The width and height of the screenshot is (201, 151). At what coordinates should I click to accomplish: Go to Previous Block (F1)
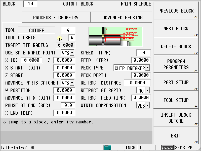click(x=176, y=11)
